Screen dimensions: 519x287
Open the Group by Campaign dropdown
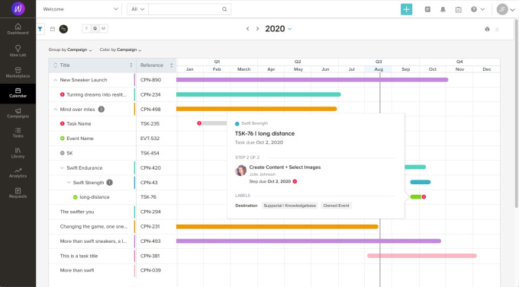pyautogui.click(x=70, y=49)
